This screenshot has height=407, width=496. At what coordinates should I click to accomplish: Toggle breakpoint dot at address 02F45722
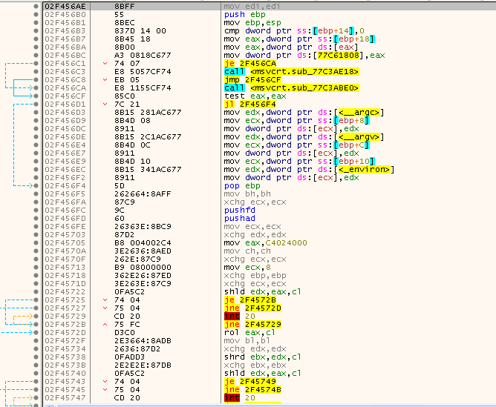point(36,292)
